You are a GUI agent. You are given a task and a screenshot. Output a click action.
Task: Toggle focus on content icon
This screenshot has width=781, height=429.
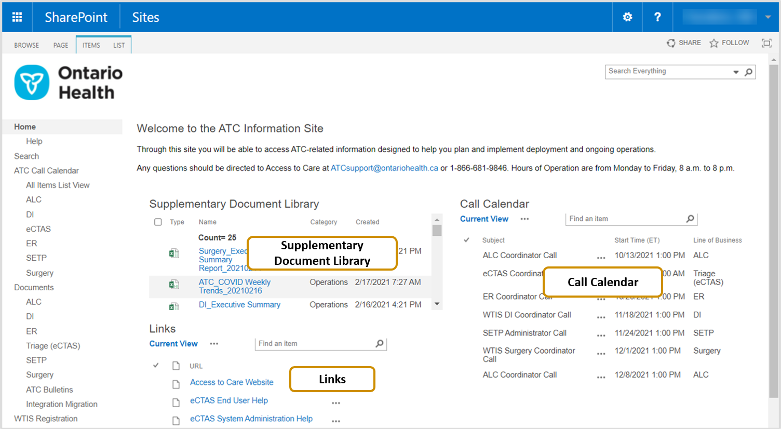766,43
